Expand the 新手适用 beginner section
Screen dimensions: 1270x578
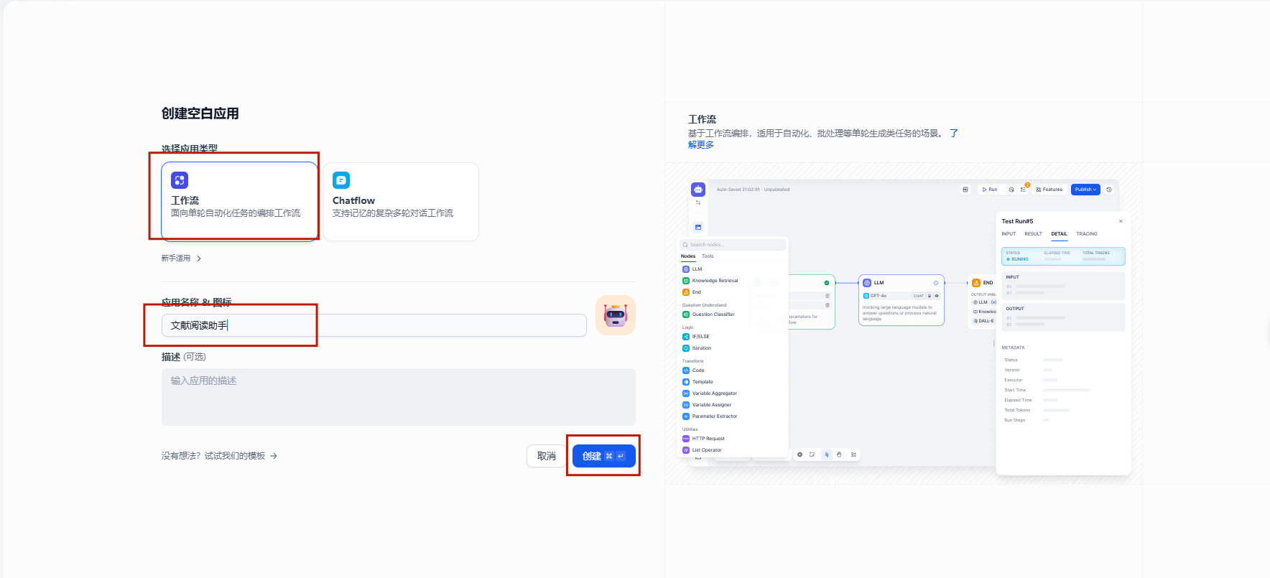tap(181, 258)
